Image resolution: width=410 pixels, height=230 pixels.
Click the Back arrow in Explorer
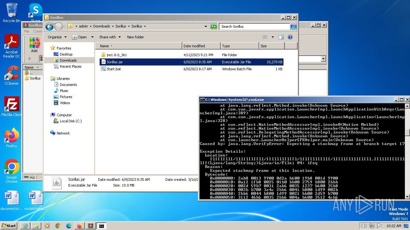(49, 27)
